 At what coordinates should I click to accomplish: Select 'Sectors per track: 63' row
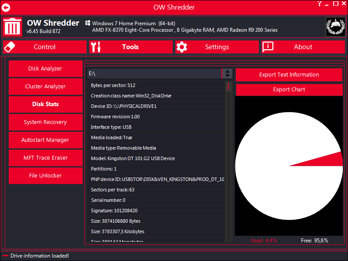[x=156, y=190]
